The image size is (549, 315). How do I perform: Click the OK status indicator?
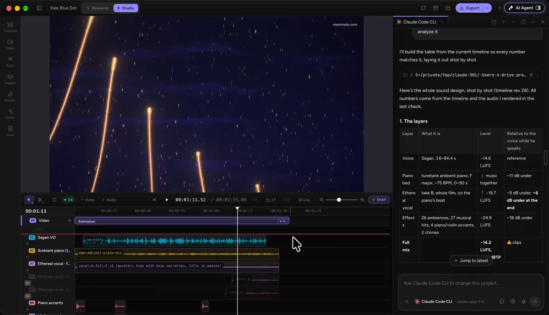(69, 200)
